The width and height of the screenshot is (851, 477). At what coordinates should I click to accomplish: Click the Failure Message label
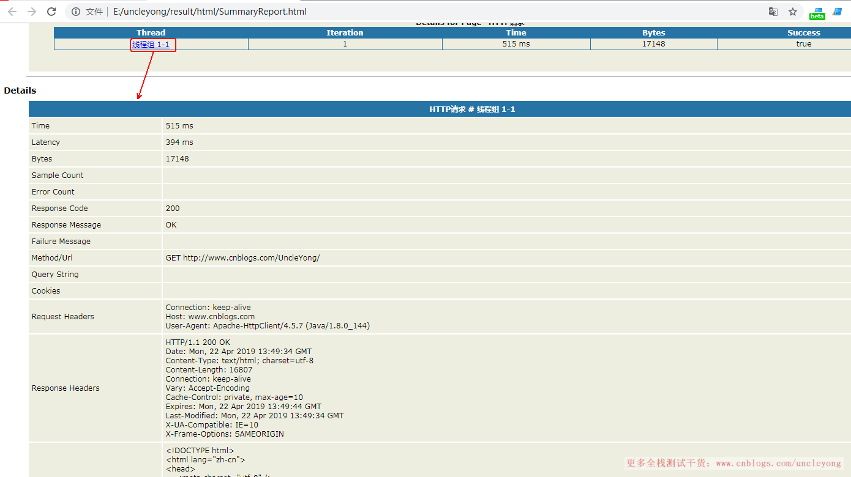pos(61,241)
